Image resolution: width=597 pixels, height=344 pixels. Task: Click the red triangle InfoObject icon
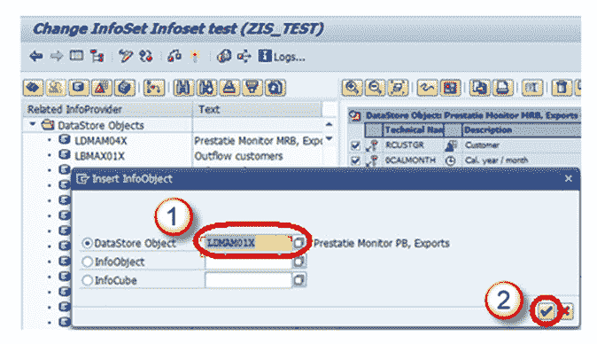tap(101, 88)
